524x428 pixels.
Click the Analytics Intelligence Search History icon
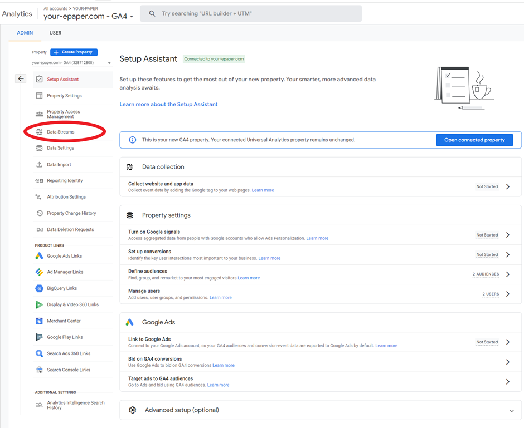39,405
